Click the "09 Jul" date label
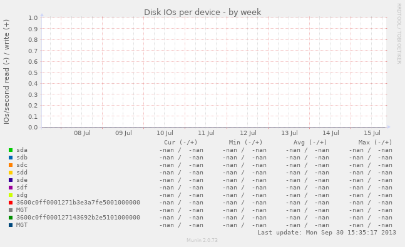The image size is (405, 247). (x=123, y=133)
